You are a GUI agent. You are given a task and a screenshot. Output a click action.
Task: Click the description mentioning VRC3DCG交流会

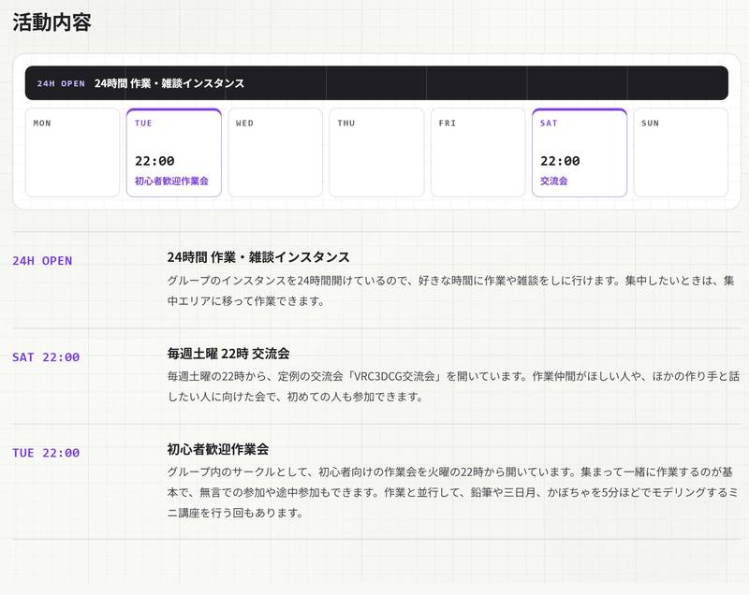point(453,386)
